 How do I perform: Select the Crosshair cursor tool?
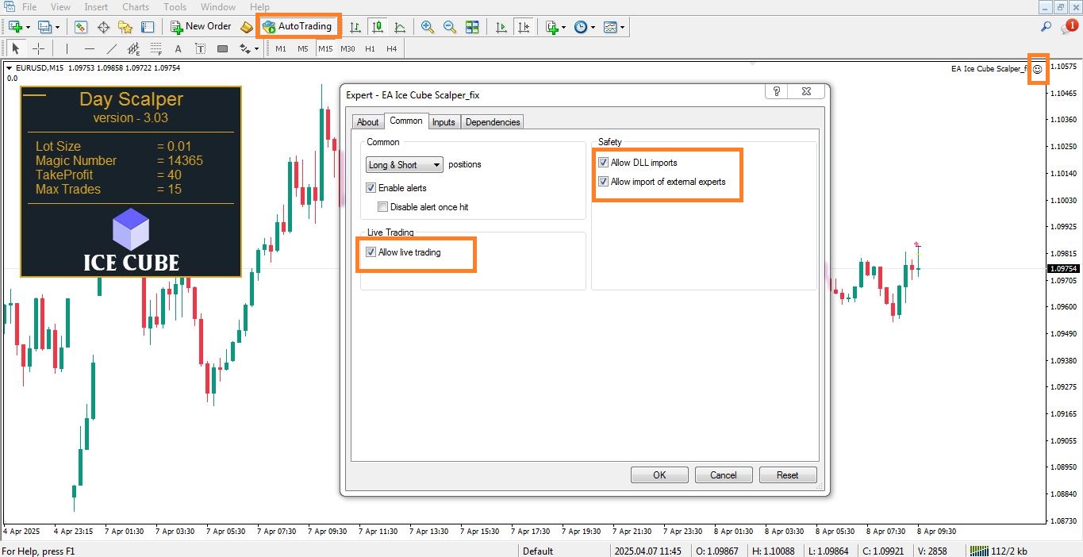pos(38,48)
